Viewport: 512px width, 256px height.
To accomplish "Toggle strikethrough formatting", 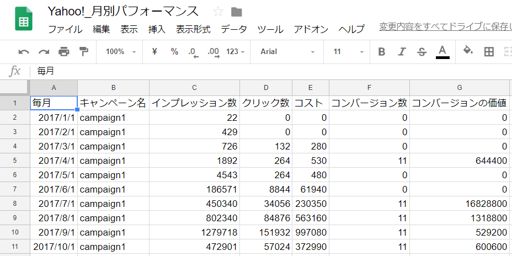I will (422, 52).
